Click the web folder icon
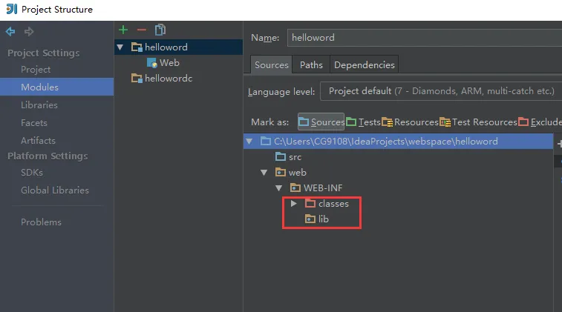This screenshot has height=312, width=562. click(281, 173)
